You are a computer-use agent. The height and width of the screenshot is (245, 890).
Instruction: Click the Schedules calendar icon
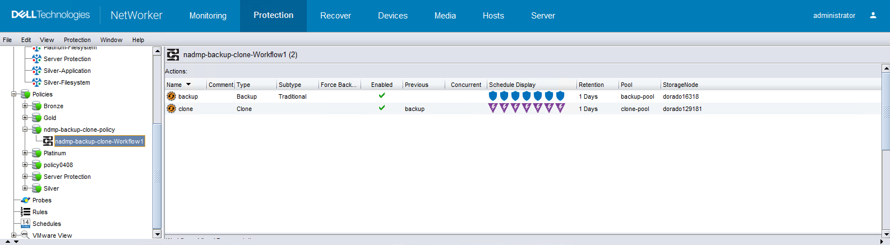[x=25, y=223]
